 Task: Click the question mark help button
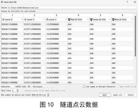(x=127, y=2)
